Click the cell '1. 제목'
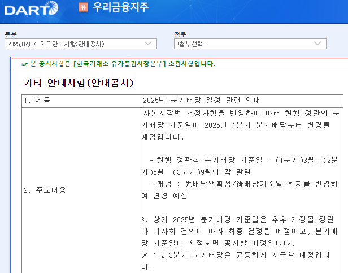This screenshot has height=273, width=348. pyautogui.click(x=81, y=101)
